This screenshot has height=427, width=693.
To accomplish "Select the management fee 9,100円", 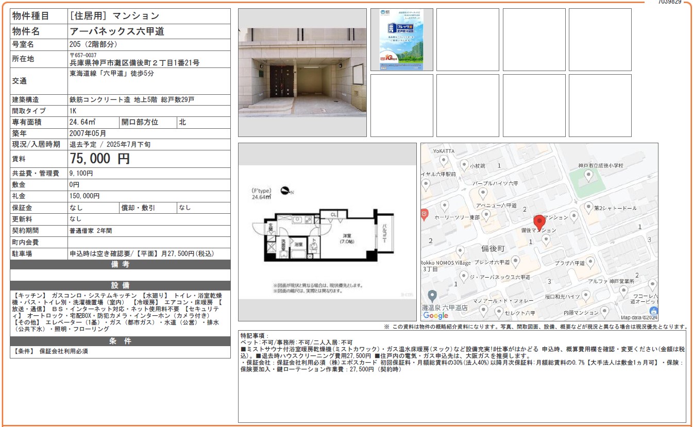I will 81,174.
